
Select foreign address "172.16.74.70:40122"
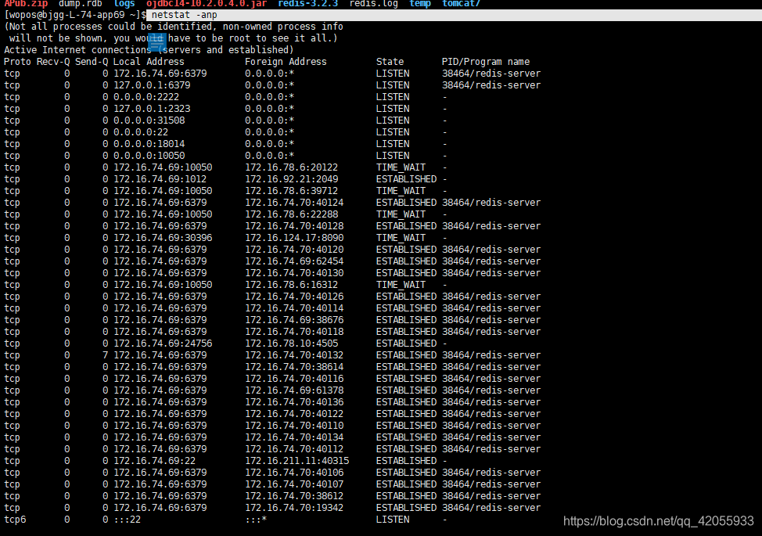pyautogui.click(x=294, y=413)
